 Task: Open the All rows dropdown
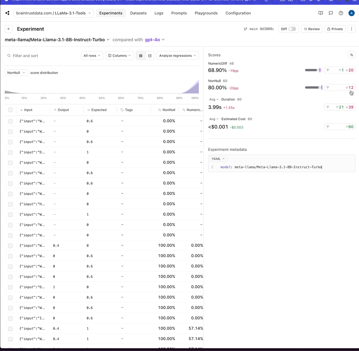tap(92, 56)
